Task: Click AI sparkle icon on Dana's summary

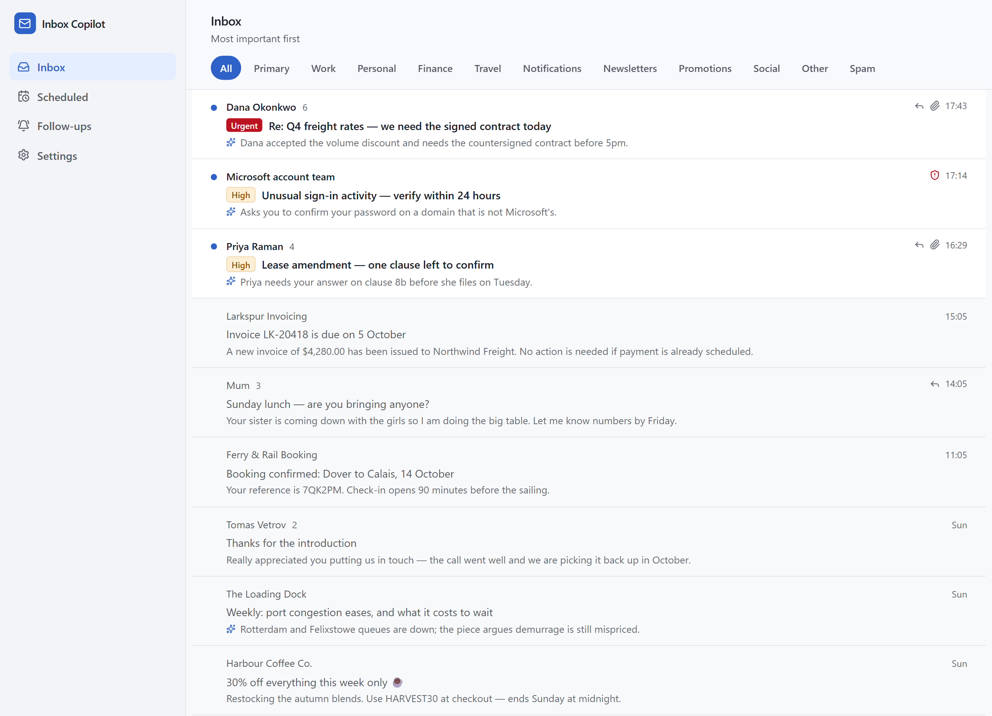Action: point(231,142)
